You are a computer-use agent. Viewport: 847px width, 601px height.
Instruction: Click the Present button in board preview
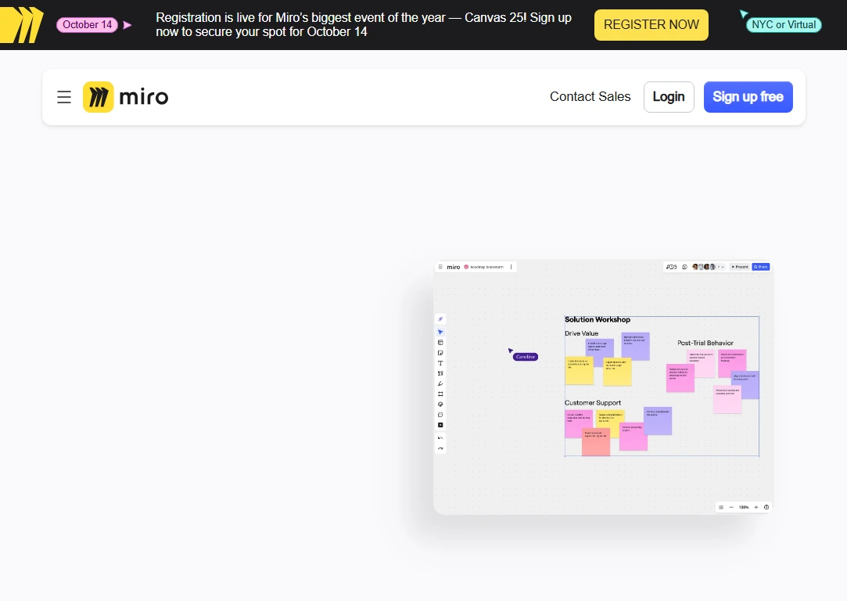[x=740, y=267]
